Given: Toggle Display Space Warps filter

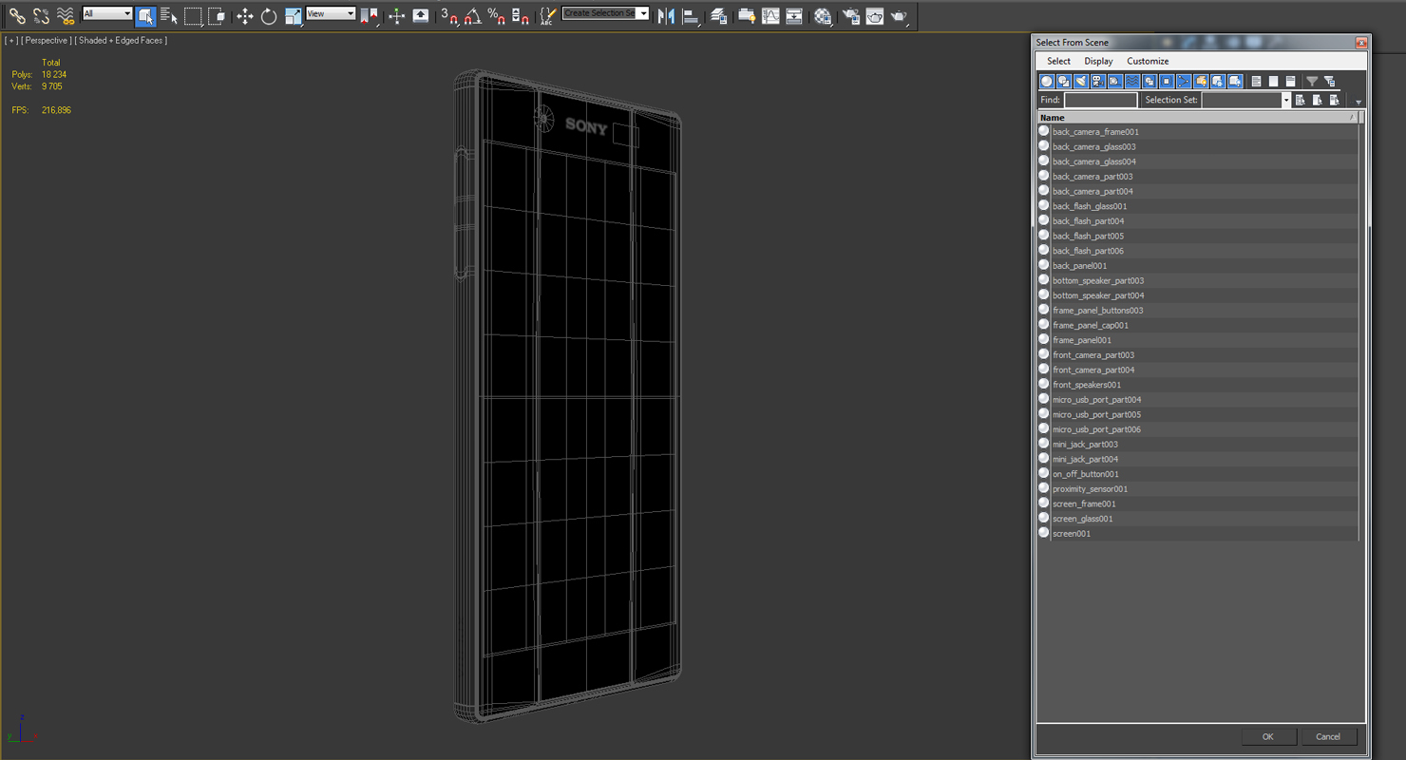Looking at the screenshot, I should point(1132,82).
